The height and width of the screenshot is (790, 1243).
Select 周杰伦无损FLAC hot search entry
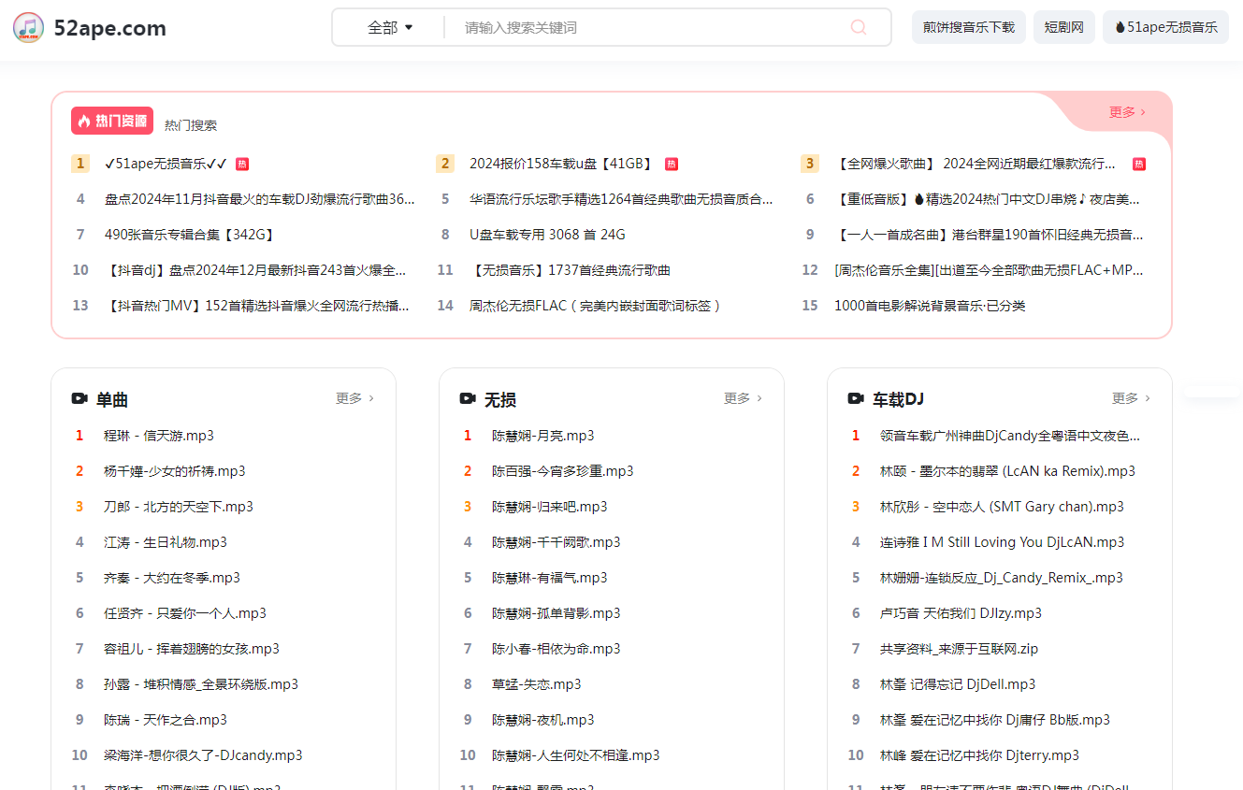[595, 306]
